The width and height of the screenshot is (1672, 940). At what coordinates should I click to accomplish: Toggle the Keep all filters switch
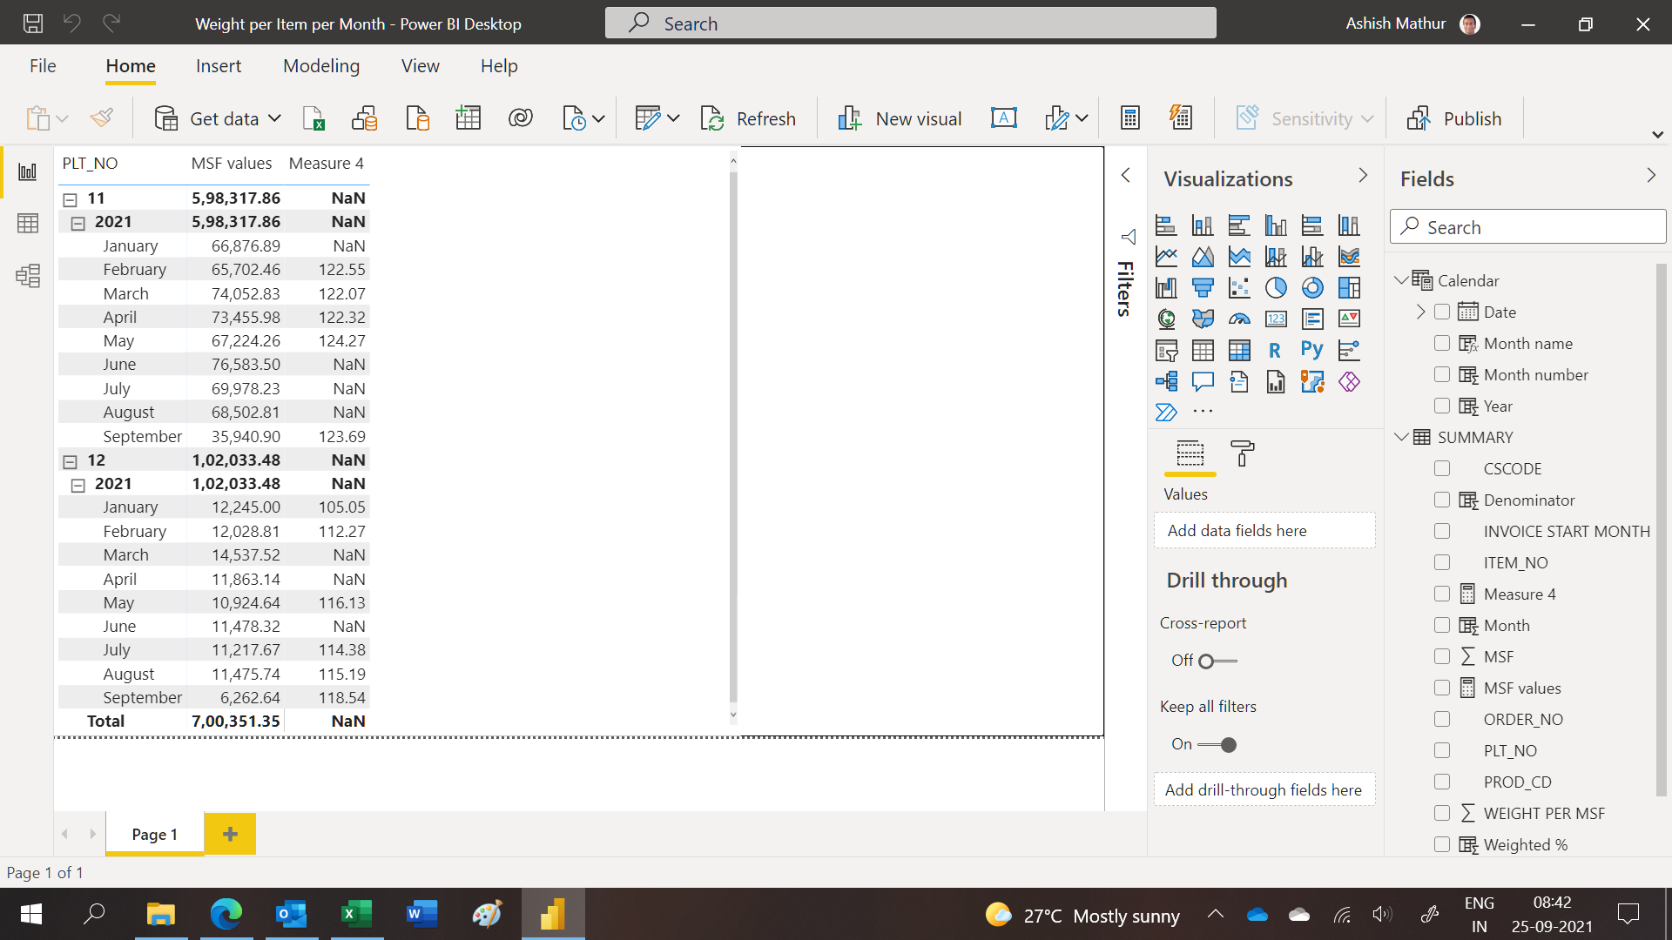pyautogui.click(x=1217, y=745)
